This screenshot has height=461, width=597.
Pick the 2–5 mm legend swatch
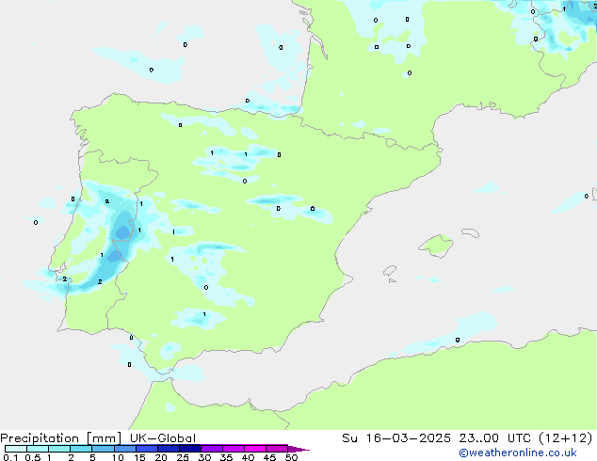(81, 449)
